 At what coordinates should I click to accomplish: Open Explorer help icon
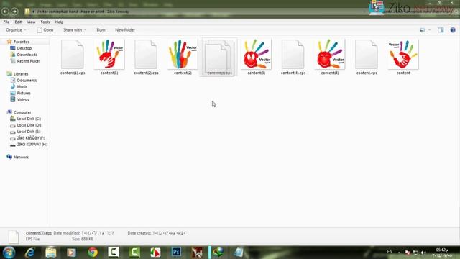coord(453,30)
